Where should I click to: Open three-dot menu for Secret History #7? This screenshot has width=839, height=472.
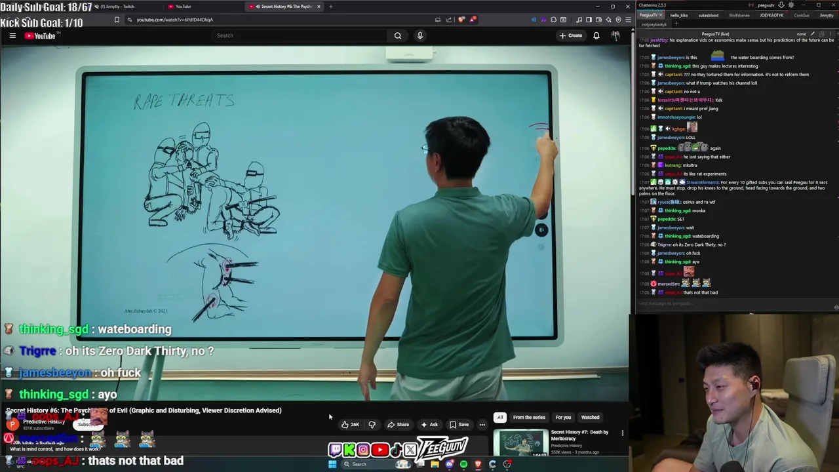(x=622, y=433)
